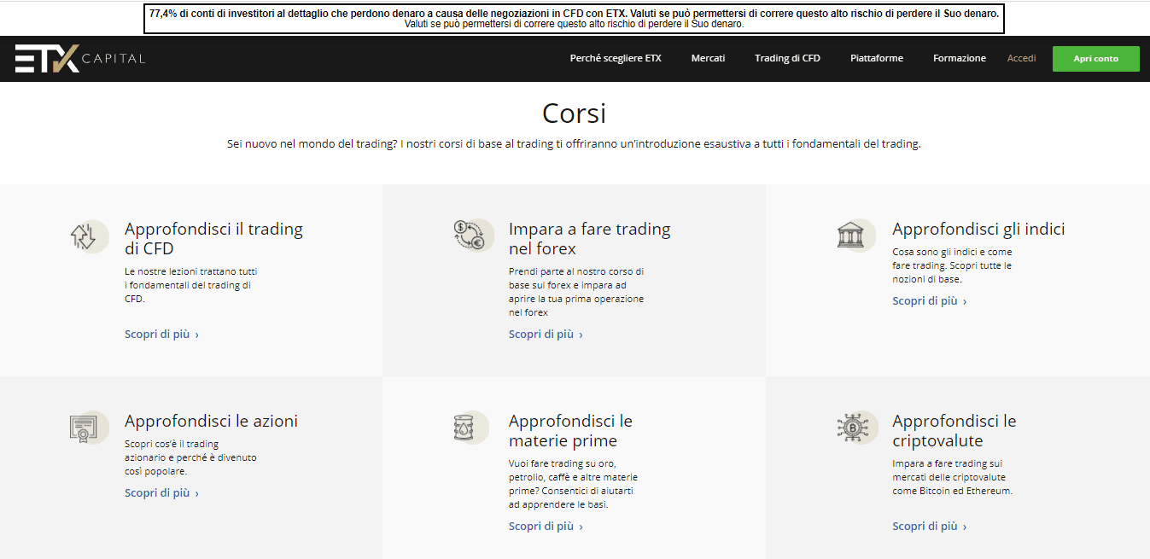Select Trading di CFD in the navigation

[x=786, y=58]
